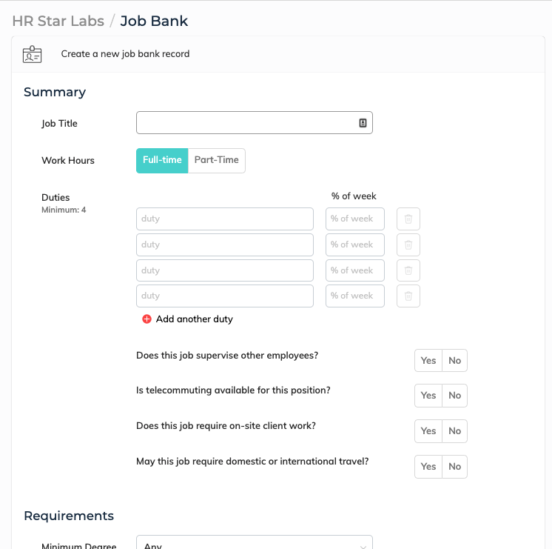Select Full-time work hours
Viewport: 552px width, 549px height.
[x=162, y=161]
